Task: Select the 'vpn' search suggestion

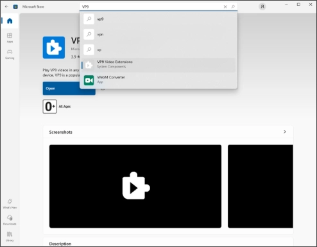Action: pyautogui.click(x=158, y=34)
